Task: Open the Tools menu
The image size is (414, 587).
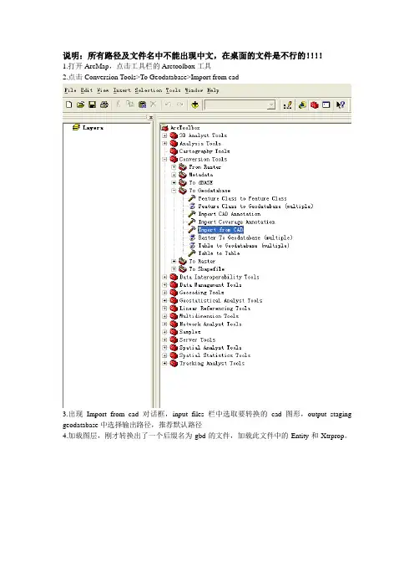Action: click(x=173, y=90)
